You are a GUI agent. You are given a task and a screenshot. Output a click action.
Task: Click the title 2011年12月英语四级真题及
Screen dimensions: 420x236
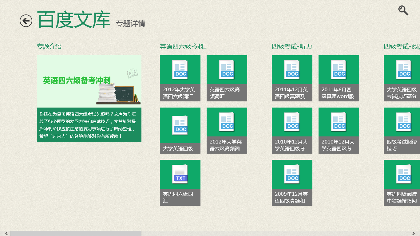(291, 93)
